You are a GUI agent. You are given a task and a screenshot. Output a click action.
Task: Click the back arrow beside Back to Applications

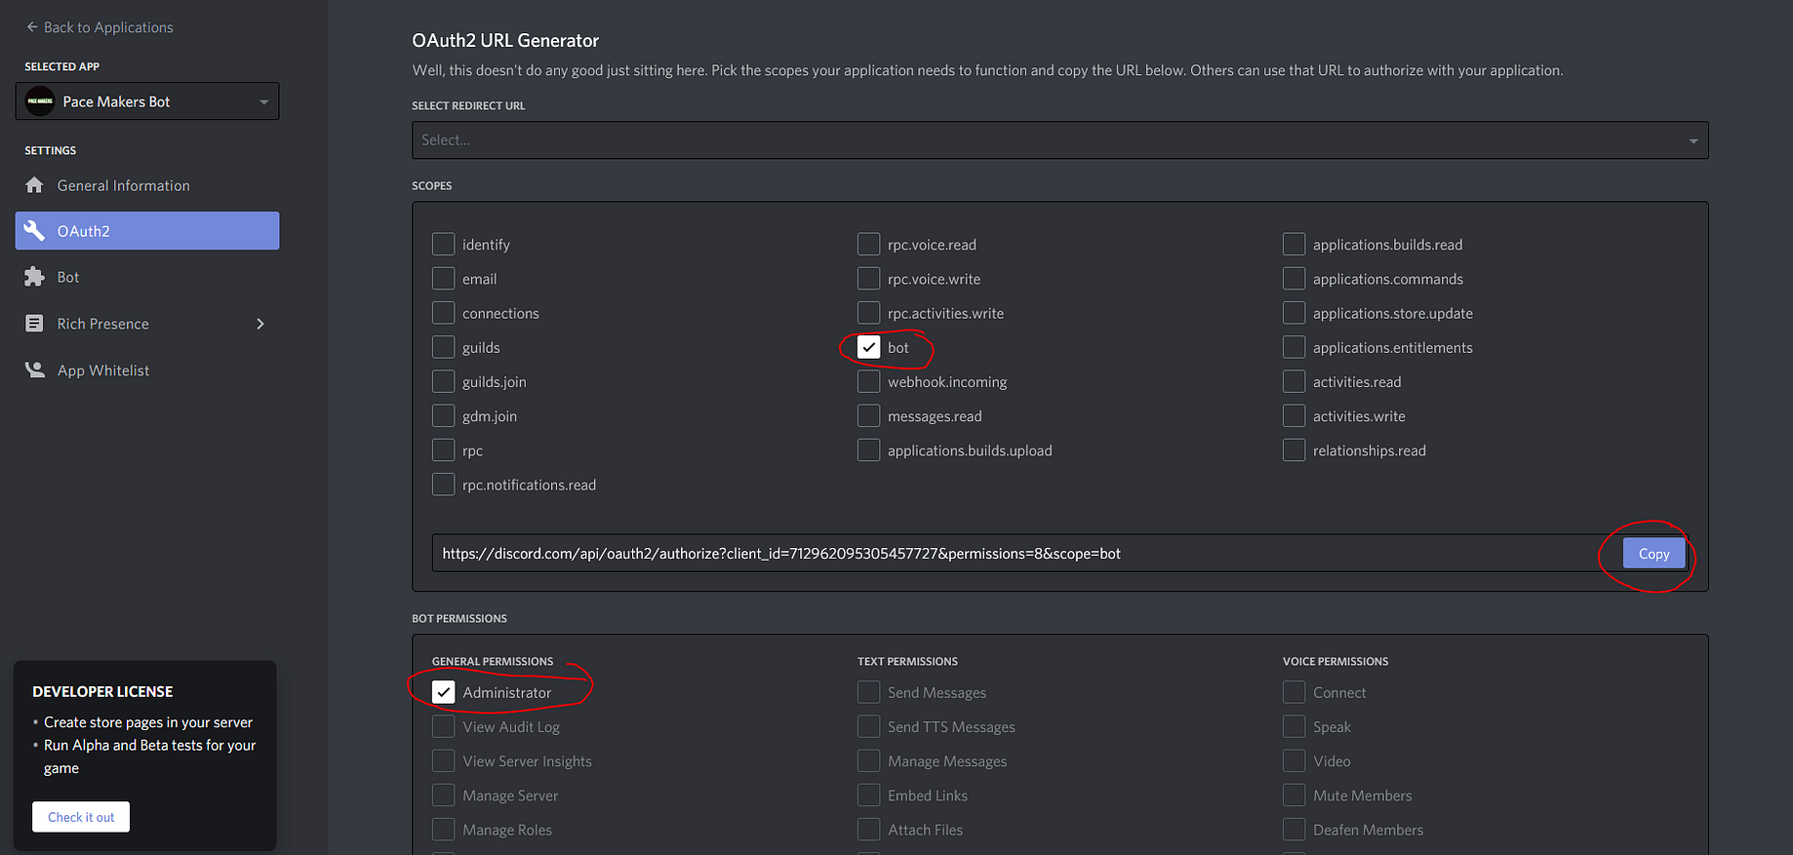[32, 27]
